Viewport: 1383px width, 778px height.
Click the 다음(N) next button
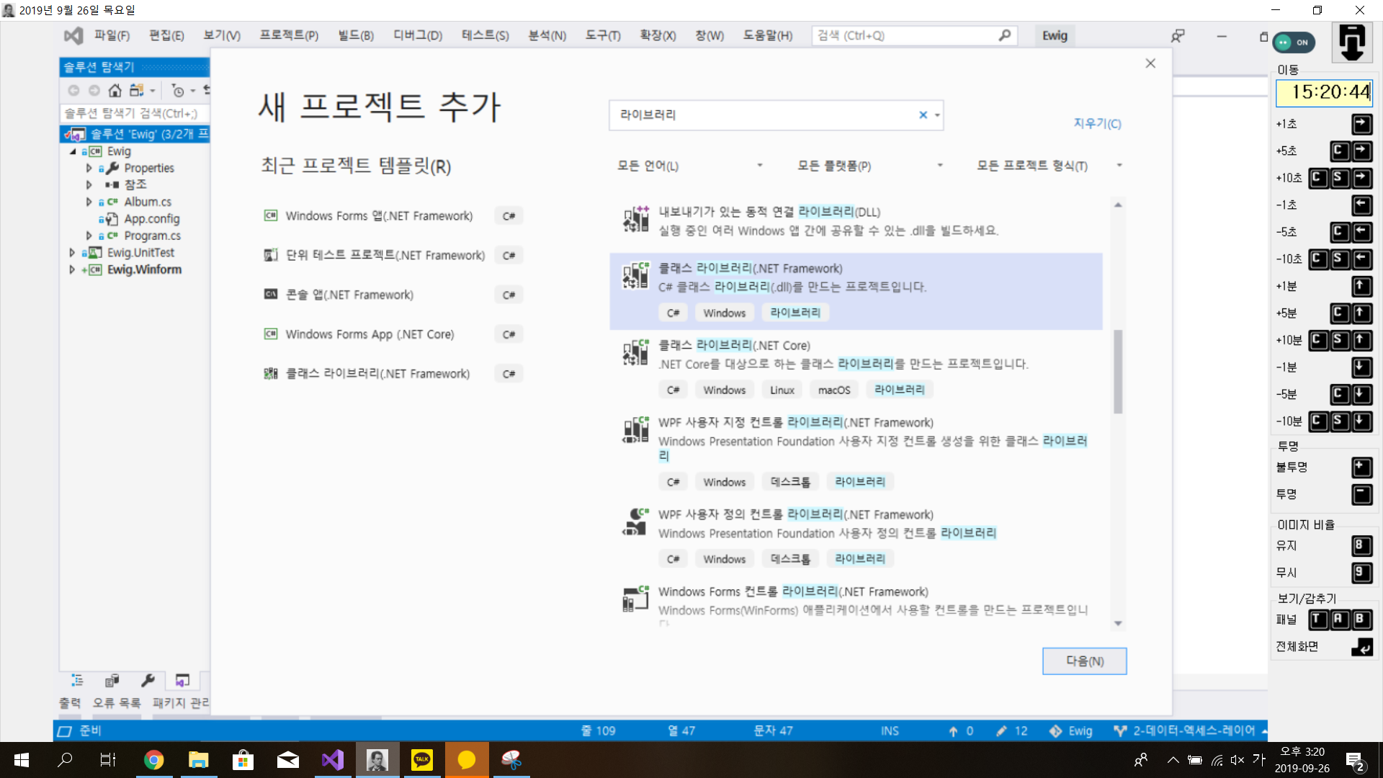point(1084,661)
